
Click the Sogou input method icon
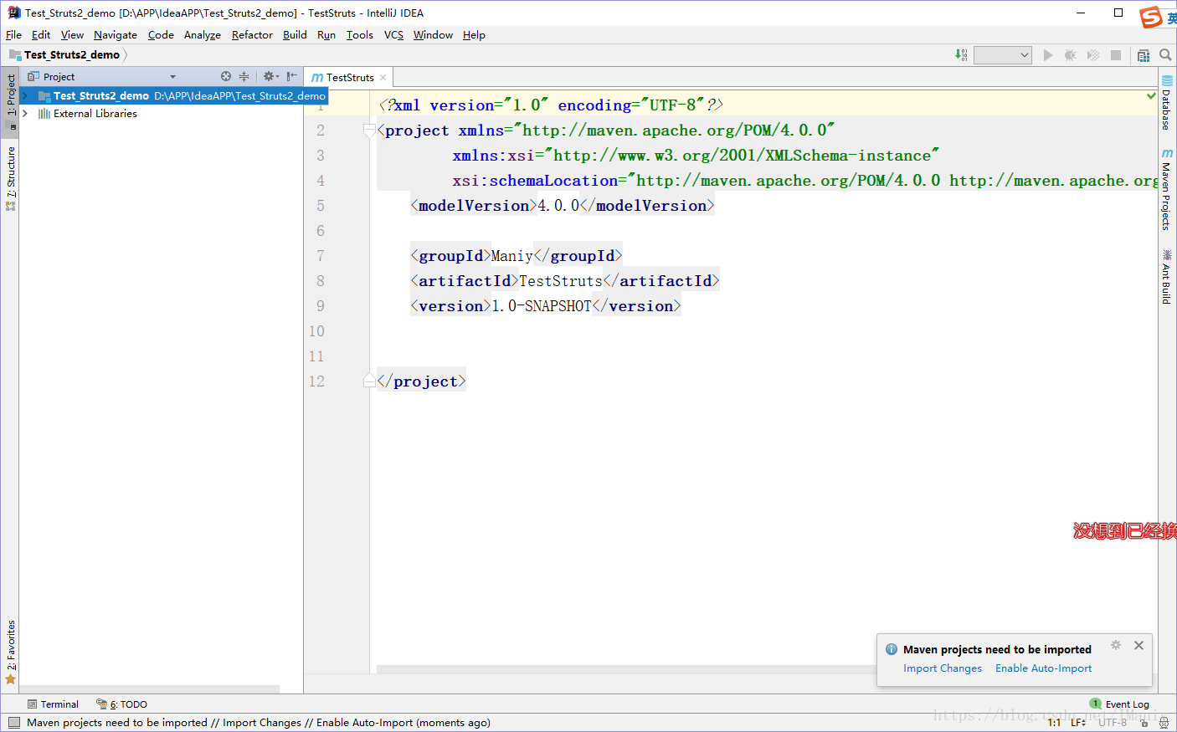click(x=1152, y=17)
